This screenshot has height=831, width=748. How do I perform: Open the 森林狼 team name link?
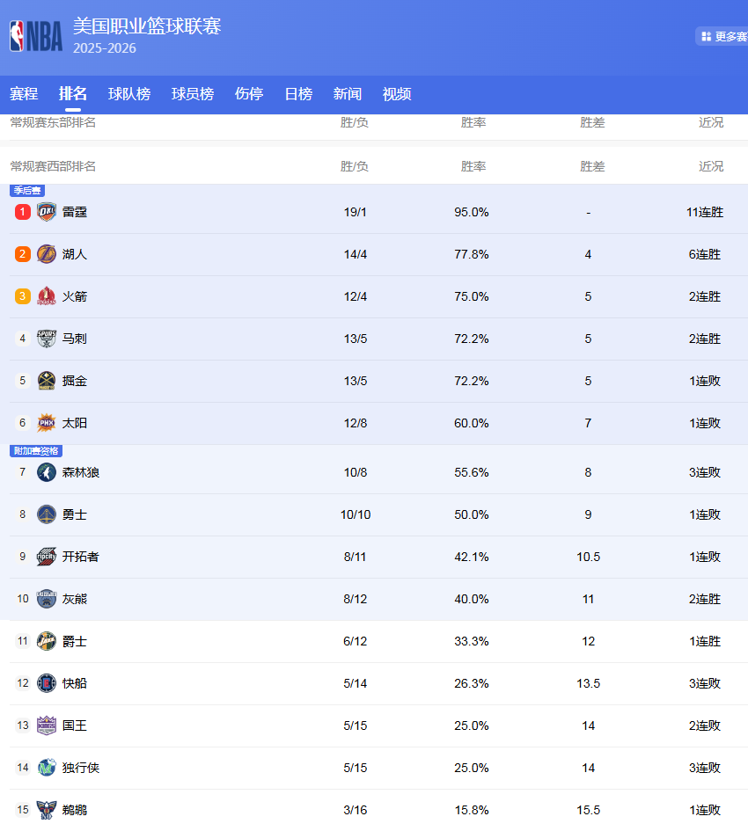pyautogui.click(x=81, y=472)
